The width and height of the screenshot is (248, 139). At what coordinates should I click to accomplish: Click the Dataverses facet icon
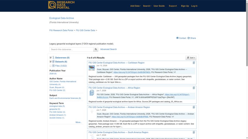(53, 57)
